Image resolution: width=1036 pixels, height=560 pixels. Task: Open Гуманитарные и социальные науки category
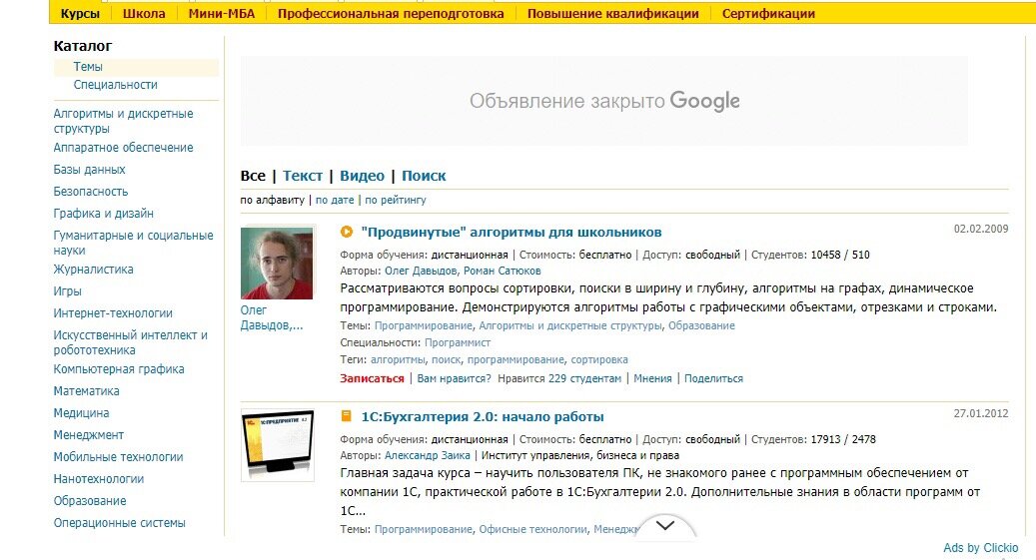coord(134,243)
